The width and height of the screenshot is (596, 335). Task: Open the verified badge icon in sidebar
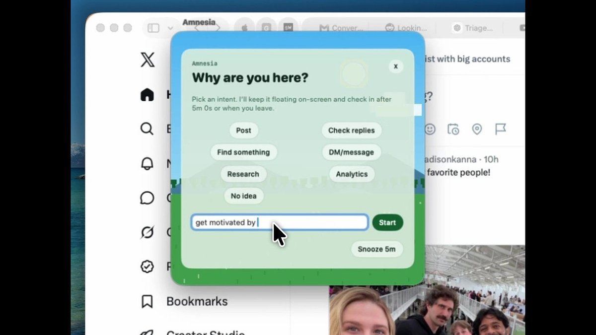coord(147,267)
